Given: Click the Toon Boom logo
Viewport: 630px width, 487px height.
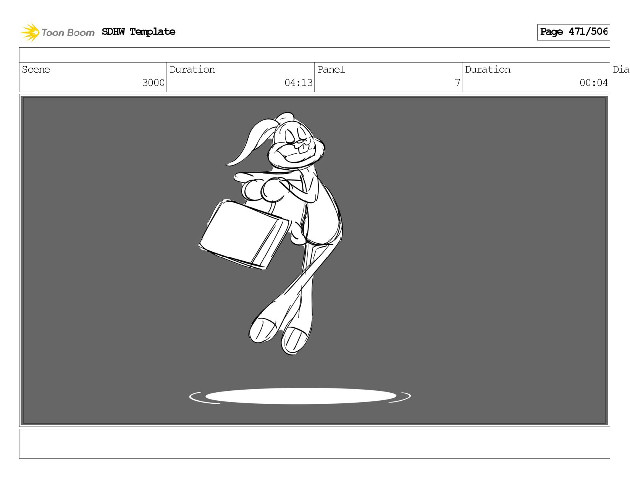Looking at the screenshot, I should click(57, 32).
